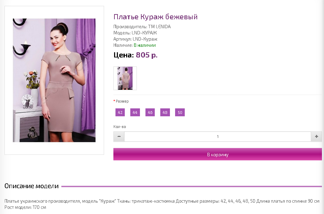324x214 pixels.
Task: Click the Размер field label
Action: point(122,101)
